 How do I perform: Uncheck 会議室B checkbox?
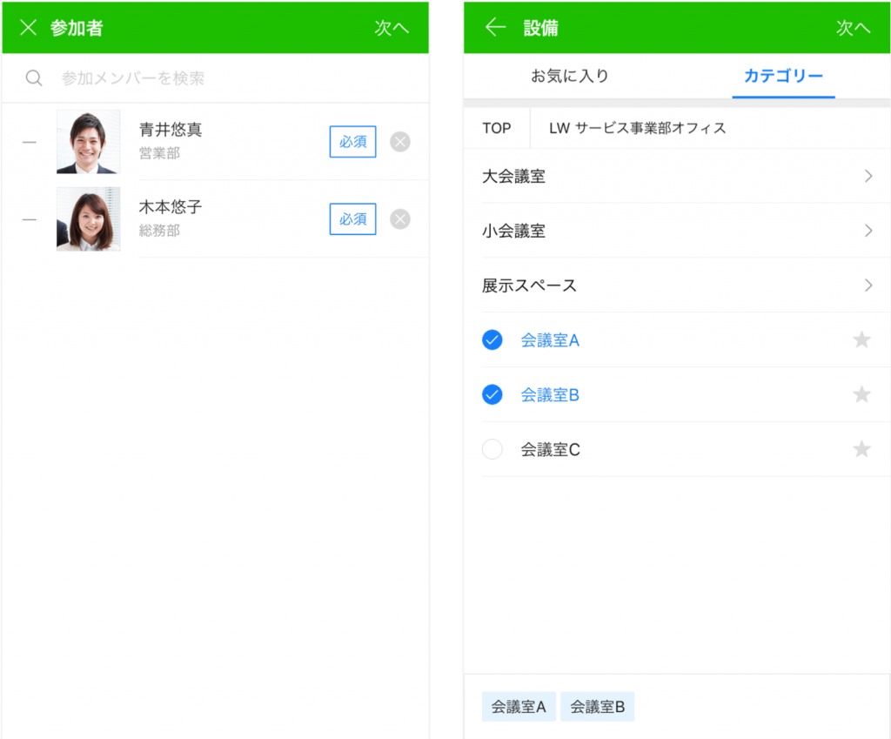492,395
